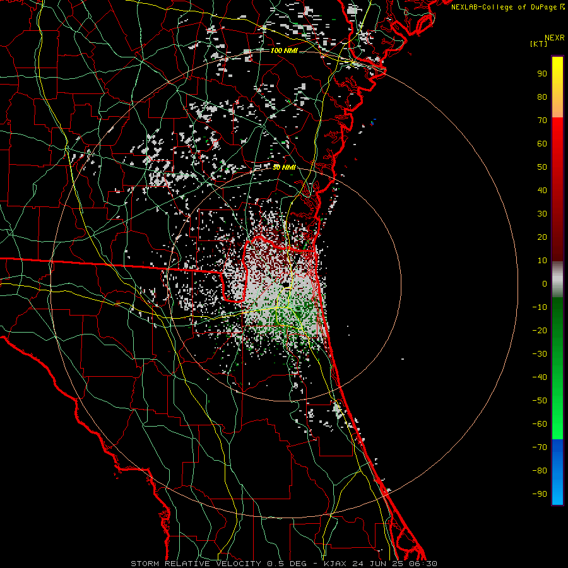Image resolution: width=568 pixels, height=568 pixels.
Task: Click the [KT] units label
Action: pos(538,44)
